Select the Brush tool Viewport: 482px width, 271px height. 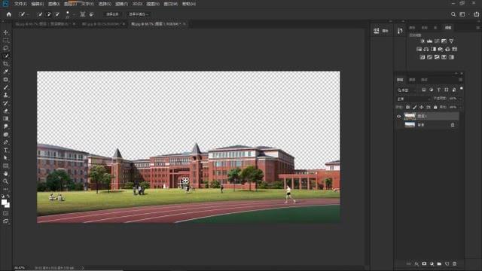pos(5,87)
